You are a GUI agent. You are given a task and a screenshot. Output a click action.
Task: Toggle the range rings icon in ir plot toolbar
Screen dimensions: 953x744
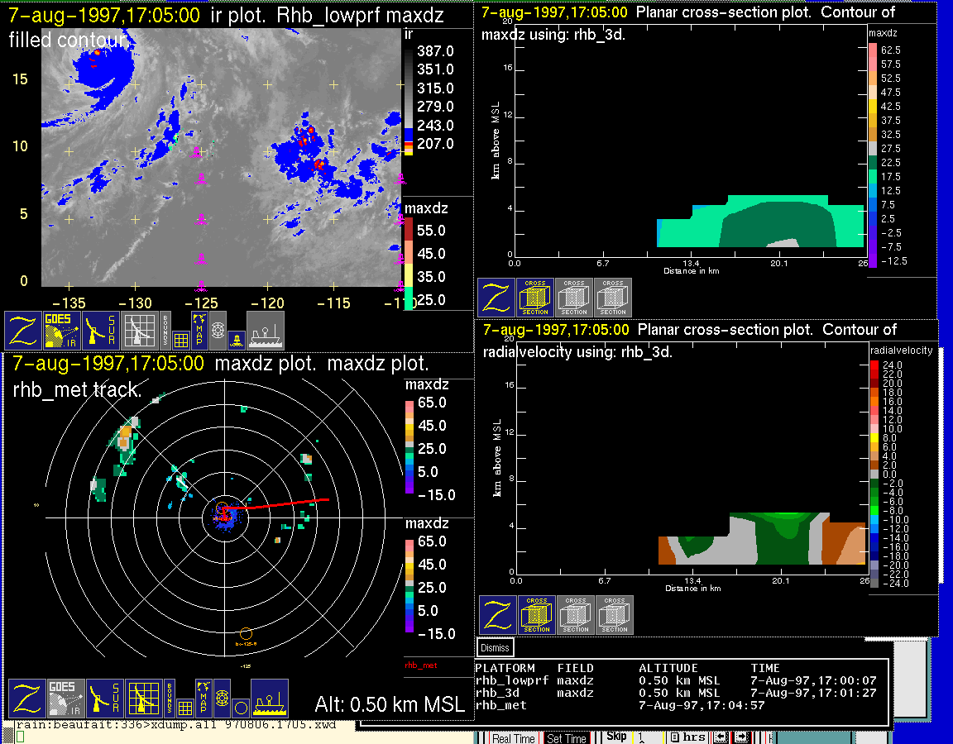pos(218,330)
